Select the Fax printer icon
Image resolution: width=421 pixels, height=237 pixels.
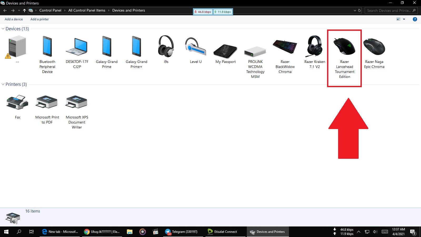pos(17,102)
